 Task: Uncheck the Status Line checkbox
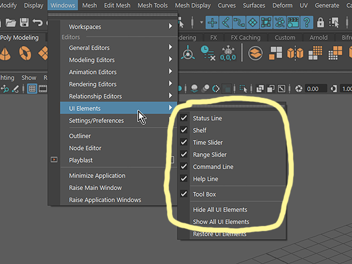(x=184, y=118)
